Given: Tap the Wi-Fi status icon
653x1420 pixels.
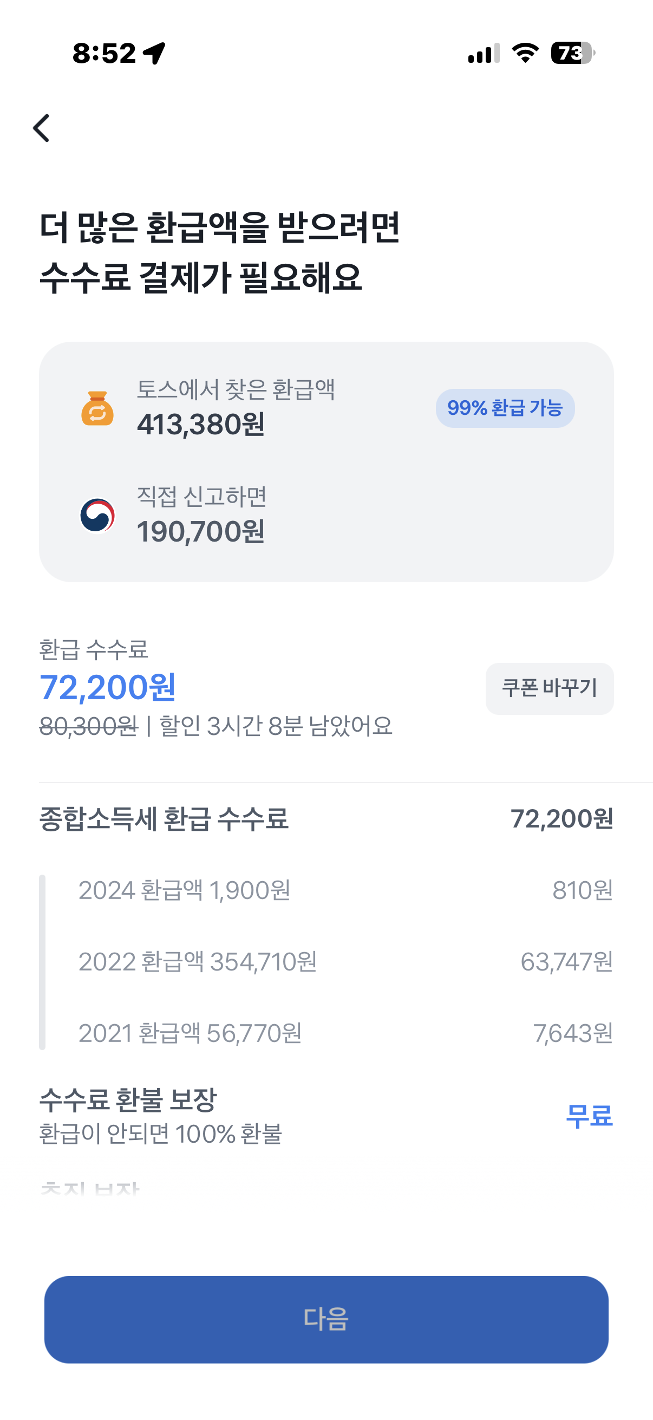Looking at the screenshot, I should tap(525, 53).
